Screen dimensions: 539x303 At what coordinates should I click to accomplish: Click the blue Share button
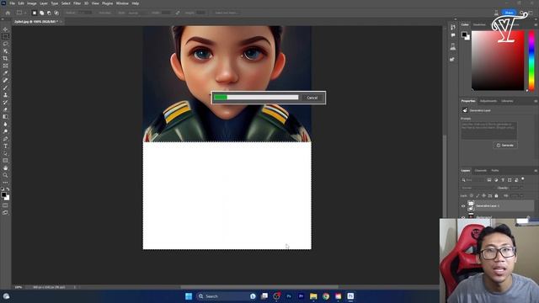click(x=509, y=13)
